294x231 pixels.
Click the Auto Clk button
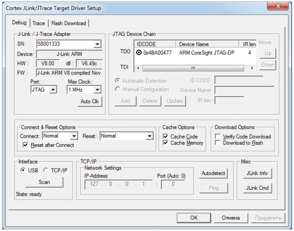[x=90, y=101]
